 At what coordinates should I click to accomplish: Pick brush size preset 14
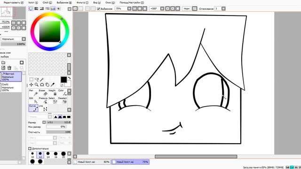point(48,155)
